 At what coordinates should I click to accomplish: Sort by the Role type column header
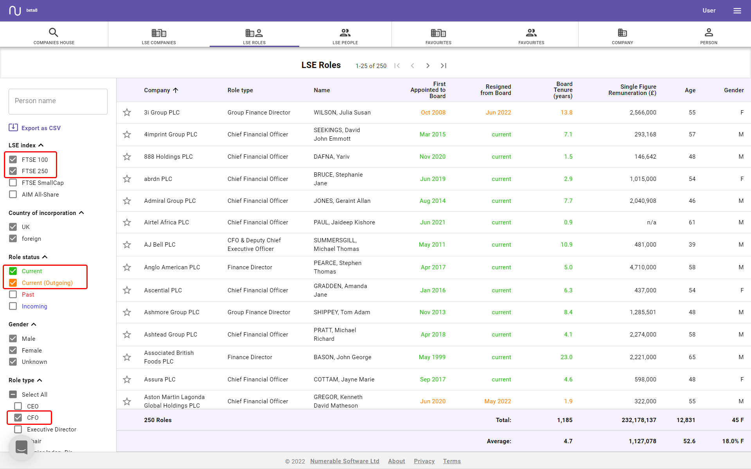click(x=240, y=90)
